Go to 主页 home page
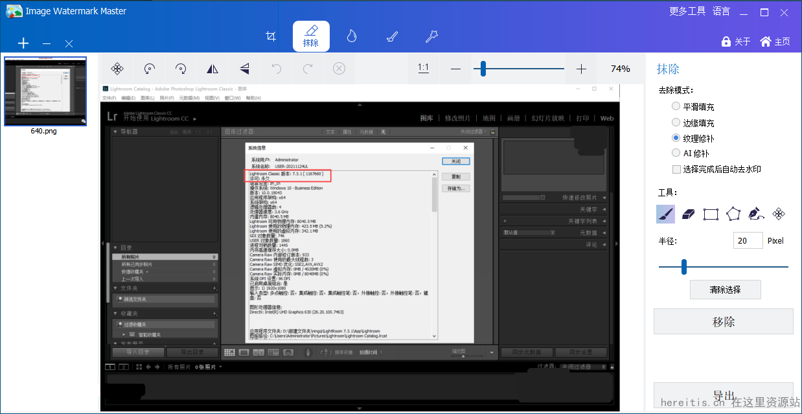Screen dimensions: 802x414 click(775, 41)
